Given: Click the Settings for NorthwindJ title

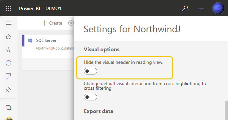Looking at the screenshot, I should pos(132,29).
